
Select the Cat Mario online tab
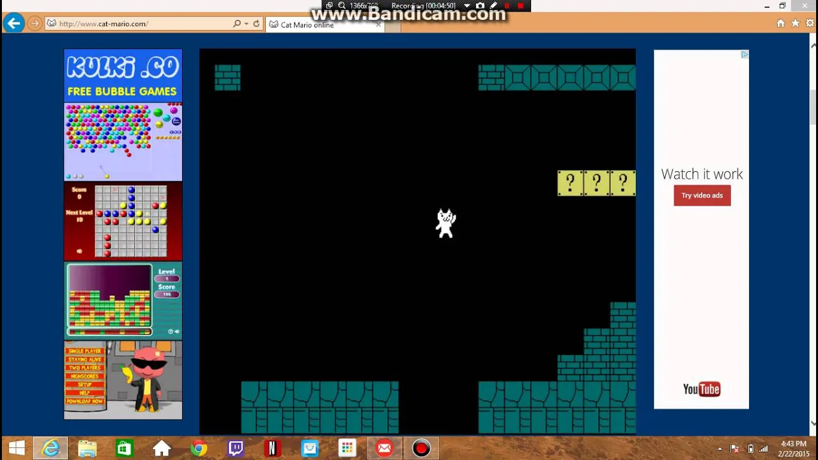325,24
